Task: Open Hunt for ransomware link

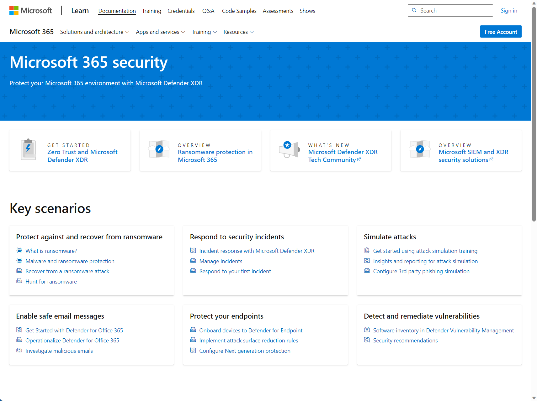Action: click(x=51, y=281)
